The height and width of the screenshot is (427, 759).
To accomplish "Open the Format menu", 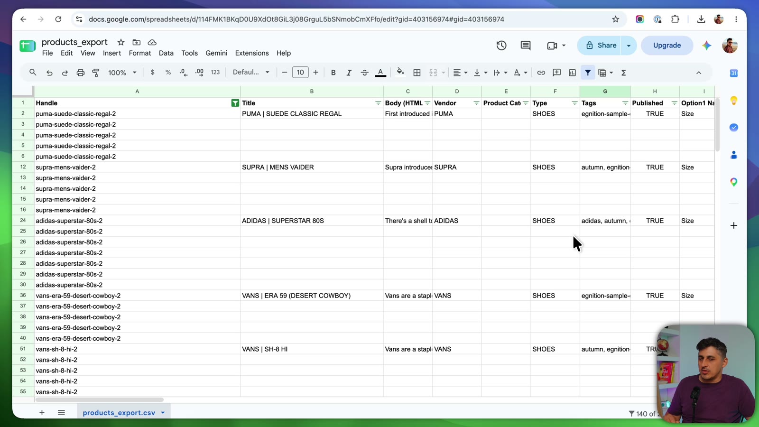I will pos(140,53).
